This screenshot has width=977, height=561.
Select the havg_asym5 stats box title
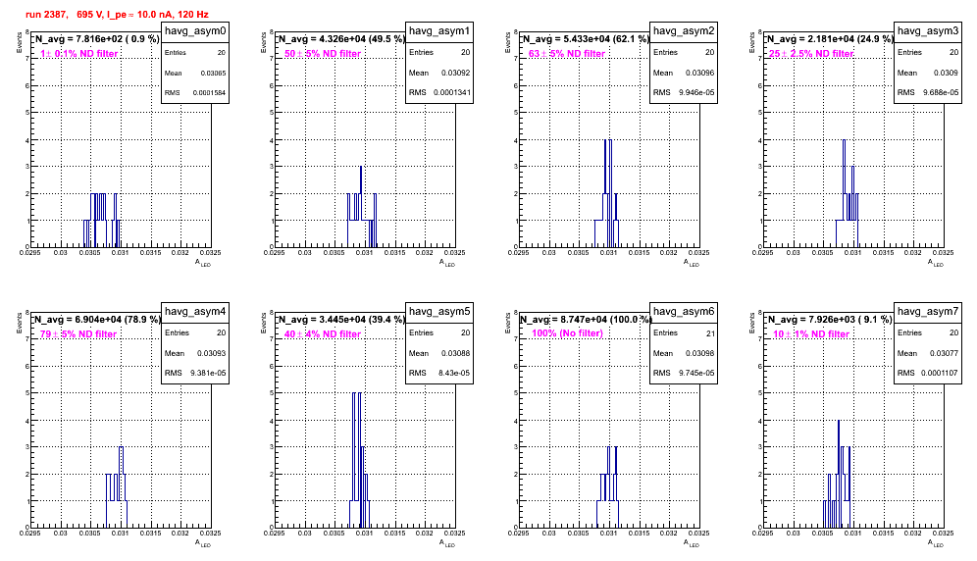click(439, 311)
